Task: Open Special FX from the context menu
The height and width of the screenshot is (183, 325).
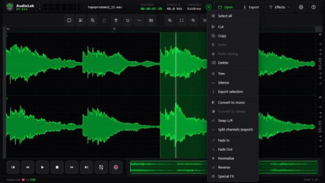Action: 233,176
